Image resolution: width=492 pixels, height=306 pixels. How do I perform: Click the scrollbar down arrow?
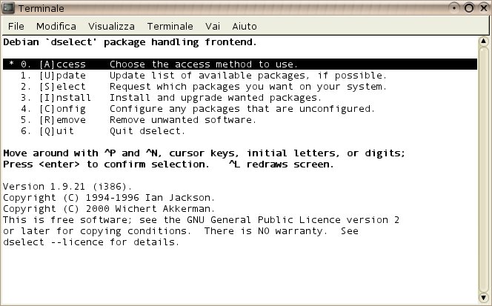pyautogui.click(x=484, y=297)
